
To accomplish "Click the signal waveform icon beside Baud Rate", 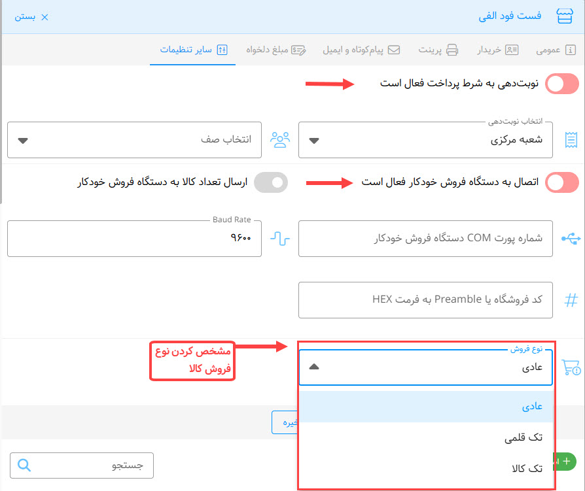I will [x=280, y=238].
